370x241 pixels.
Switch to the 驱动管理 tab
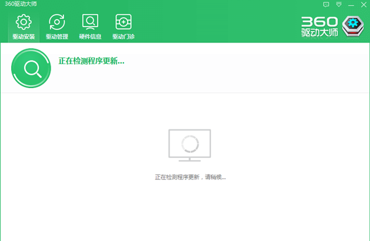[x=57, y=27]
